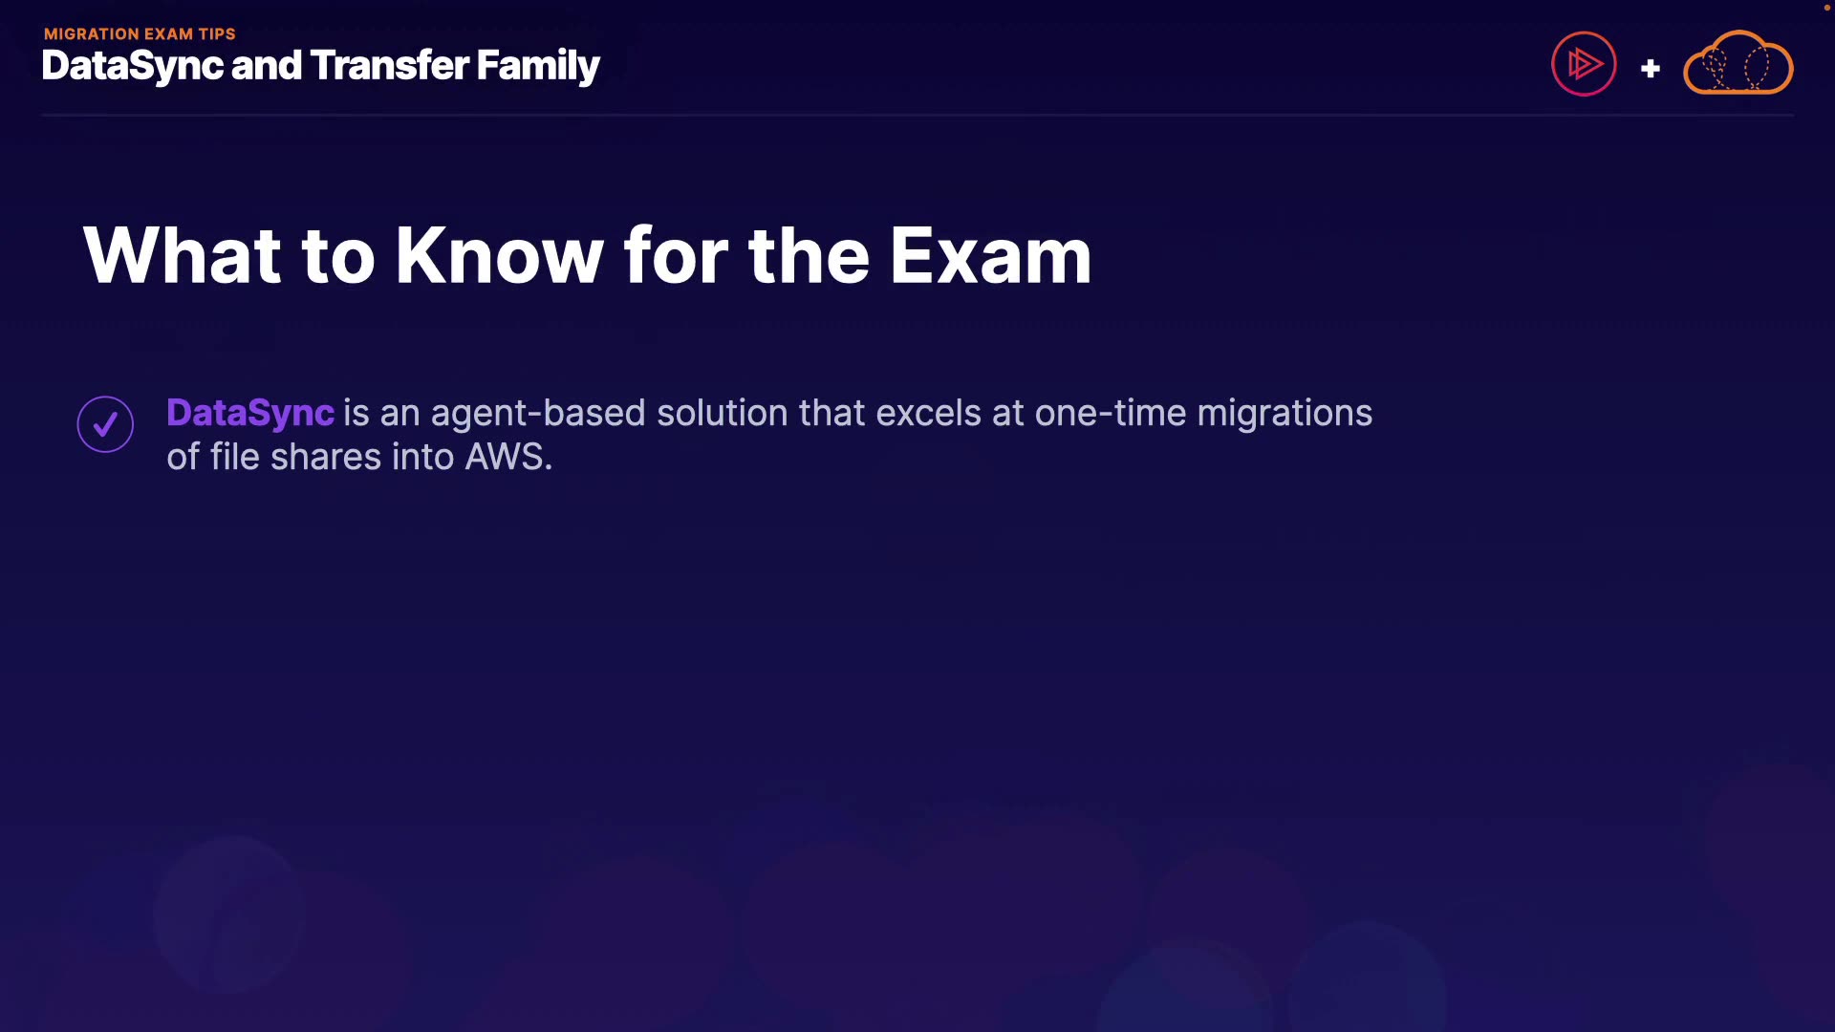
Task: Click the word "Exam" in the large heading
Action: pos(990,256)
